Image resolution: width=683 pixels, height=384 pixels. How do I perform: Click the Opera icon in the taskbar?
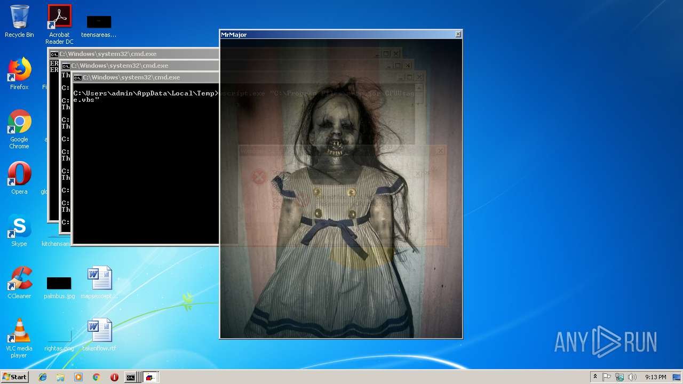pos(114,377)
